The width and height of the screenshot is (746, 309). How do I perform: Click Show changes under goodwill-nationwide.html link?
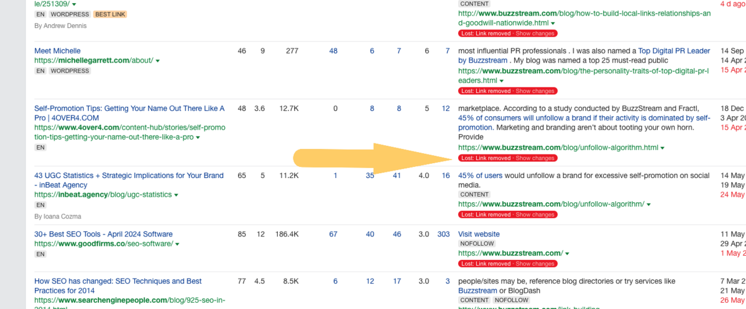(535, 34)
